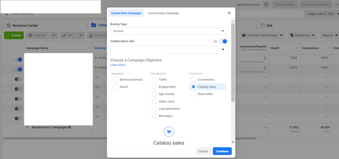Open the empty Collaborative Ads dropdown
Image resolution: width=339 pixels, height=159 pixels.
(x=169, y=49)
